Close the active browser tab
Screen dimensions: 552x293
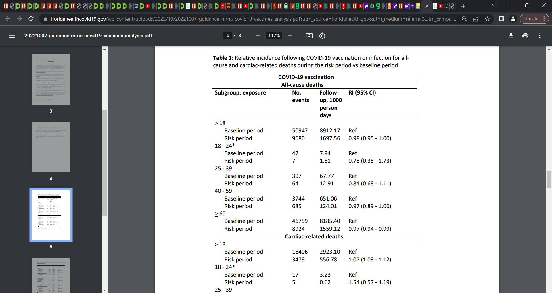tap(427, 6)
